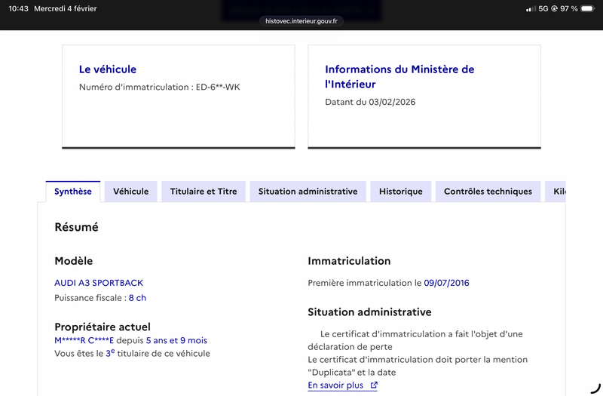Select the Synthèse tab
This screenshot has height=396, width=603.
coord(73,192)
